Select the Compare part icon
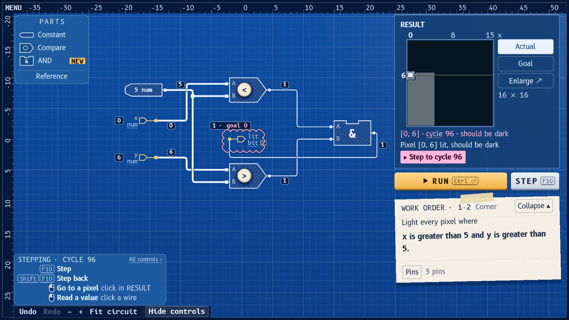This screenshot has height=320, width=569. pyautogui.click(x=27, y=48)
